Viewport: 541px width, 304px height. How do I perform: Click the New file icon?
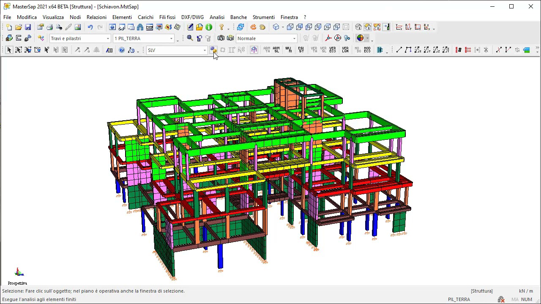[9, 27]
